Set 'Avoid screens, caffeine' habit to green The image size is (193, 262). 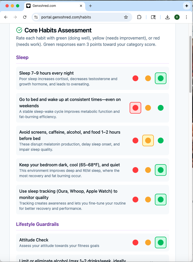(160, 140)
